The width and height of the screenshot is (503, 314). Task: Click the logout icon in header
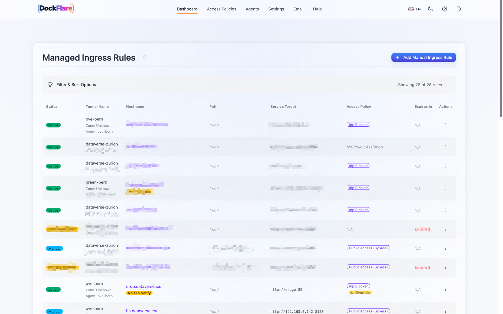(459, 9)
